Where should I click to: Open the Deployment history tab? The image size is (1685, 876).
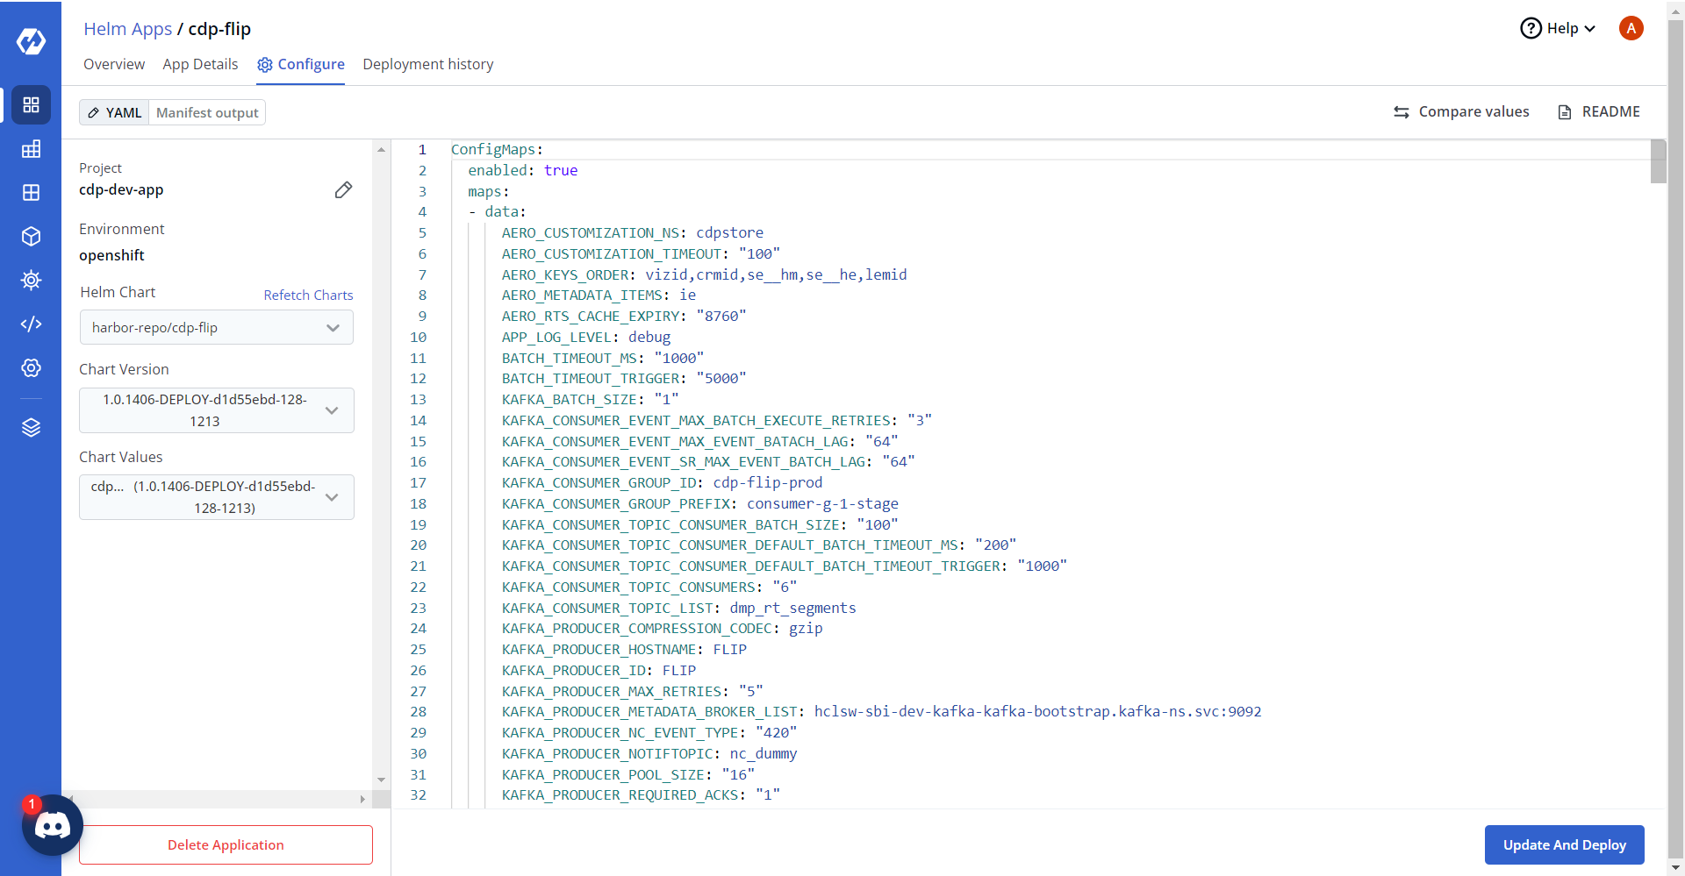tap(427, 64)
